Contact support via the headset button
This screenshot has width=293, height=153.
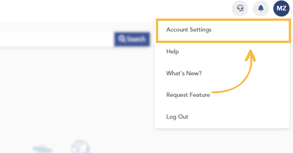[x=240, y=8]
